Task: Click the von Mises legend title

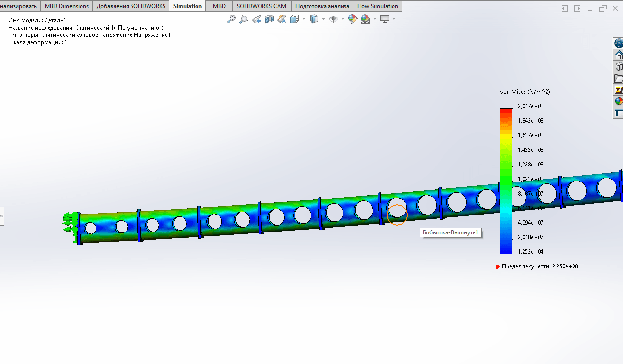Action: [x=525, y=92]
